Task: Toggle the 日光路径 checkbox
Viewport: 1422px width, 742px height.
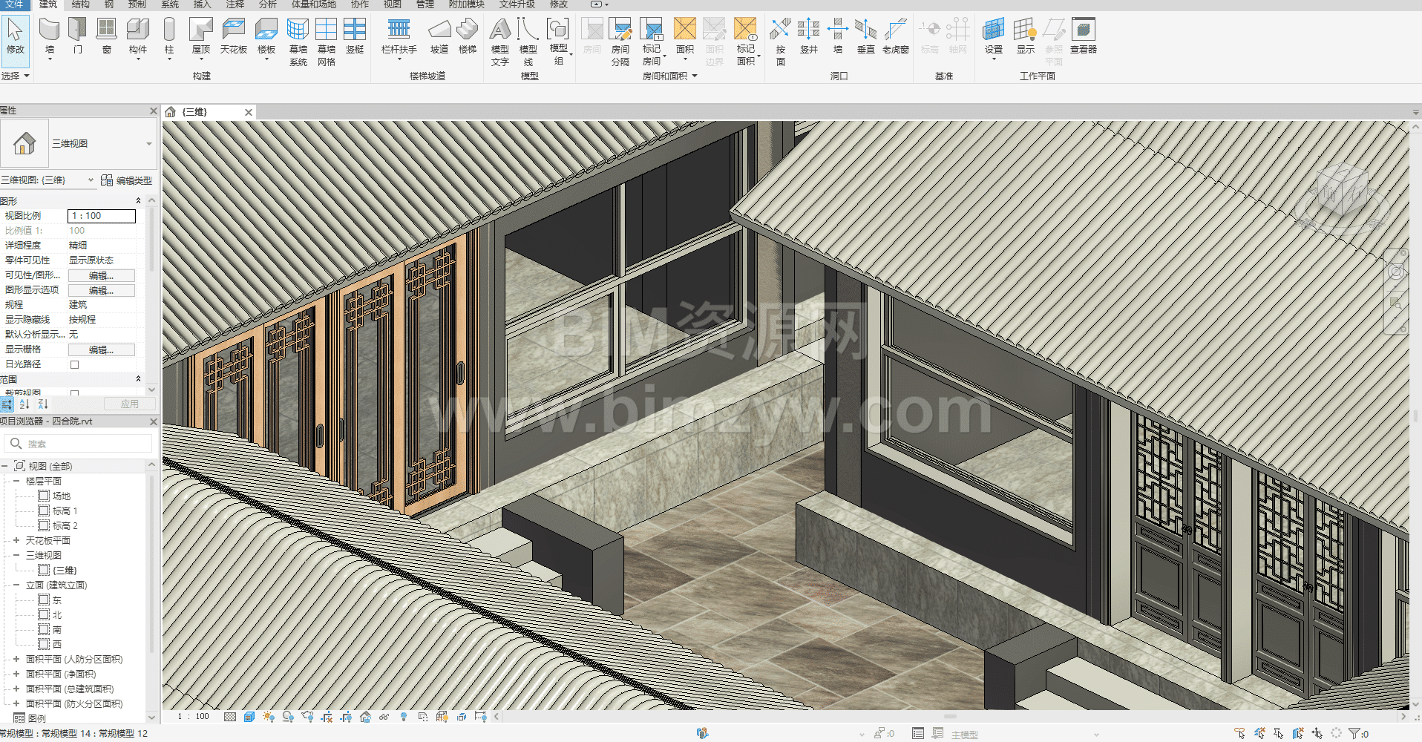Action: (x=74, y=364)
